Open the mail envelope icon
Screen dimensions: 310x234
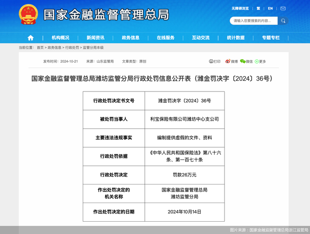point(283,8)
